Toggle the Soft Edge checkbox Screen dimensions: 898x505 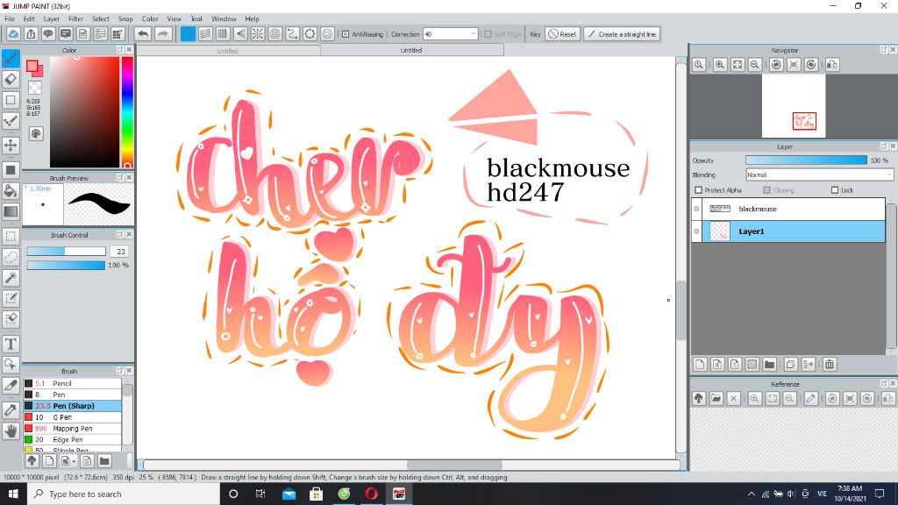coord(488,34)
